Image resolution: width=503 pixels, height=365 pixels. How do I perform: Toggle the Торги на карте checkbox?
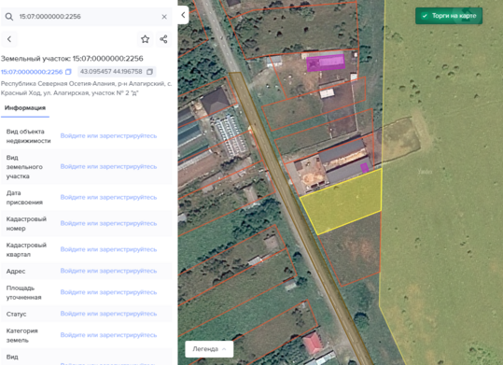click(x=425, y=16)
